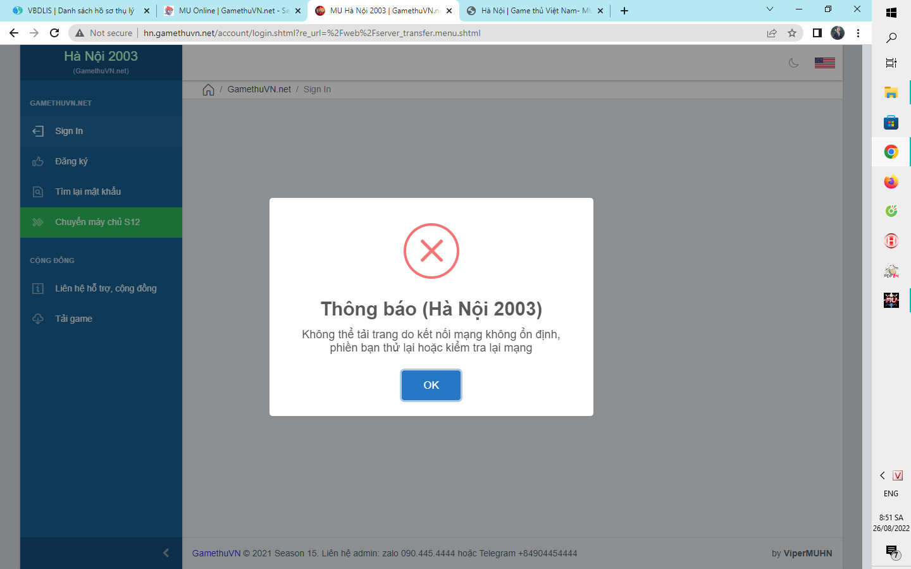Open a new browser tab
Viewport: 911px width, 569px height.
click(x=624, y=11)
